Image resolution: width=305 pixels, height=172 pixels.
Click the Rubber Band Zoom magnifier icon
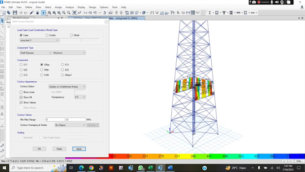tap(49, 13)
